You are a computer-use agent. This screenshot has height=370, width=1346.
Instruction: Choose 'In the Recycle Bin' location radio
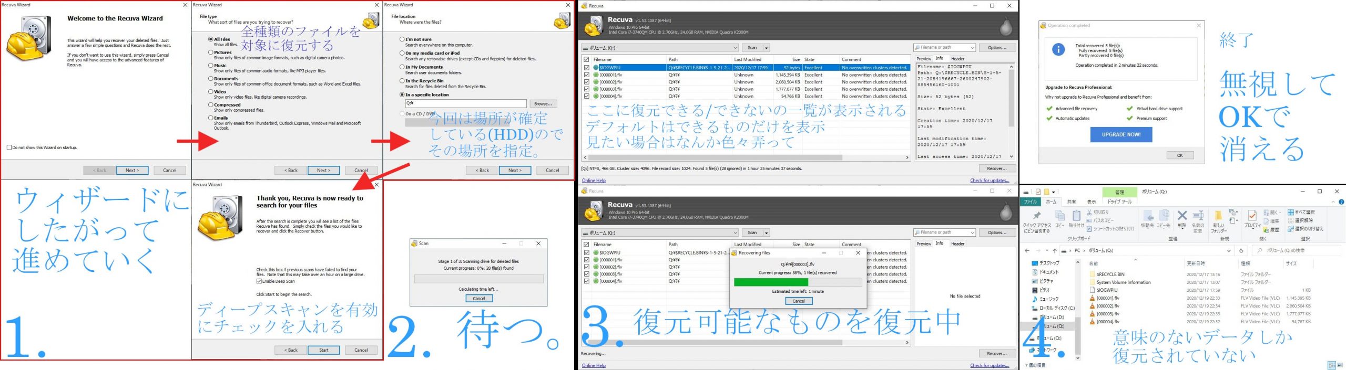click(402, 80)
